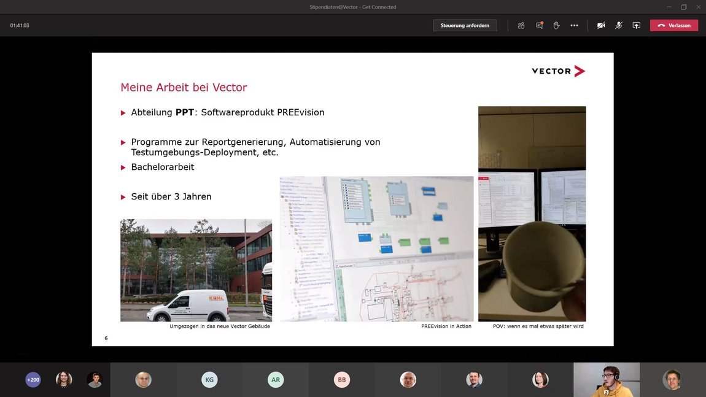Select the AR participant avatar

pyautogui.click(x=276, y=380)
